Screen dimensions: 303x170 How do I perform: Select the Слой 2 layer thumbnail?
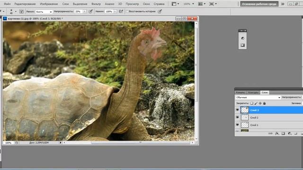click(245, 118)
